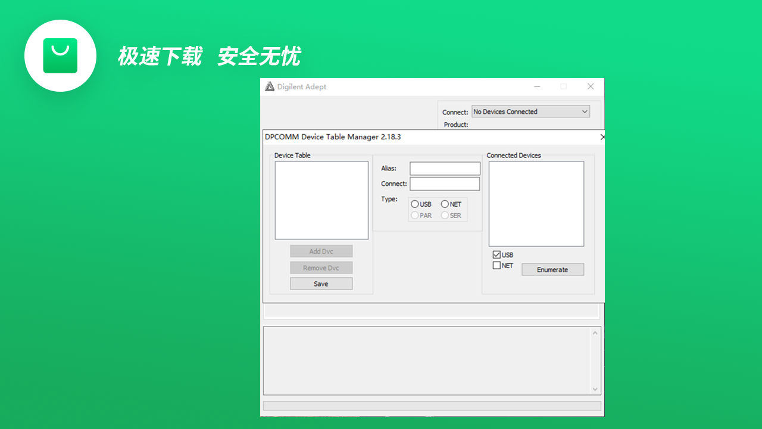Click the scroll-down arrow of the log panel
Screen dimensions: 762x429
595,389
